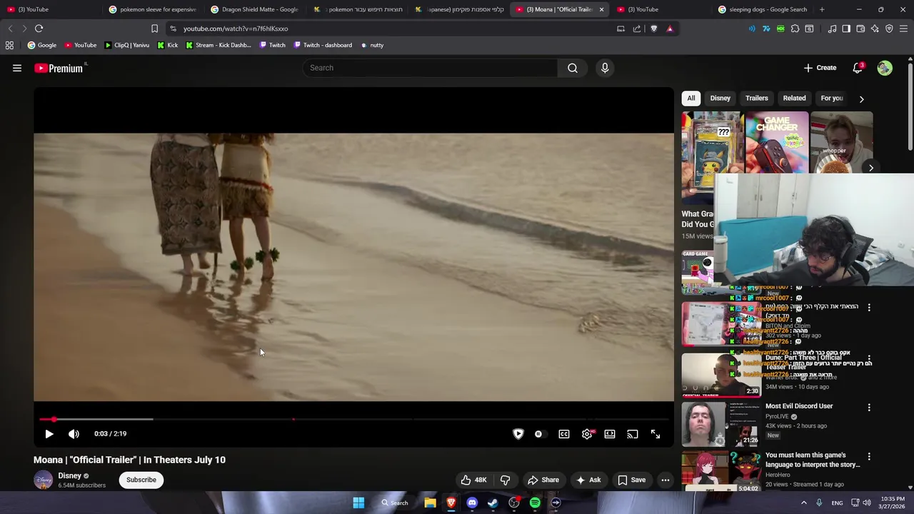The image size is (914, 514).
Task: Open video settings gear icon
Action: point(587,434)
